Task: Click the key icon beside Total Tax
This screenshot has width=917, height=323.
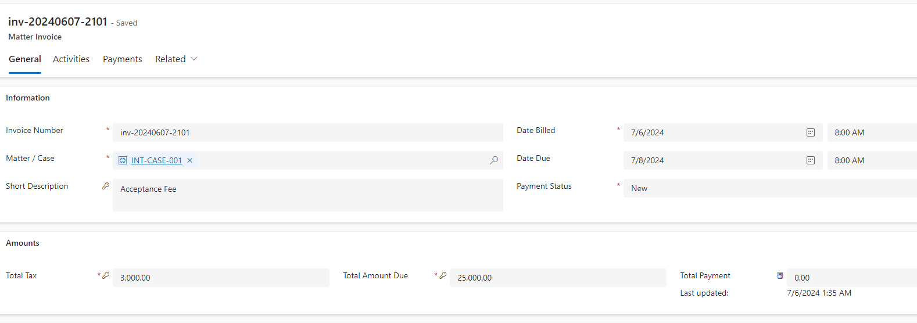Action: 106,275
